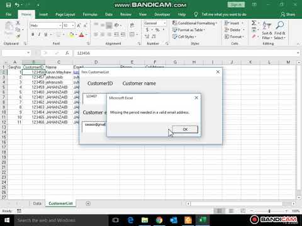This screenshot has width=302, height=226.
Task: Click the Windows Start button
Action: tap(7, 220)
